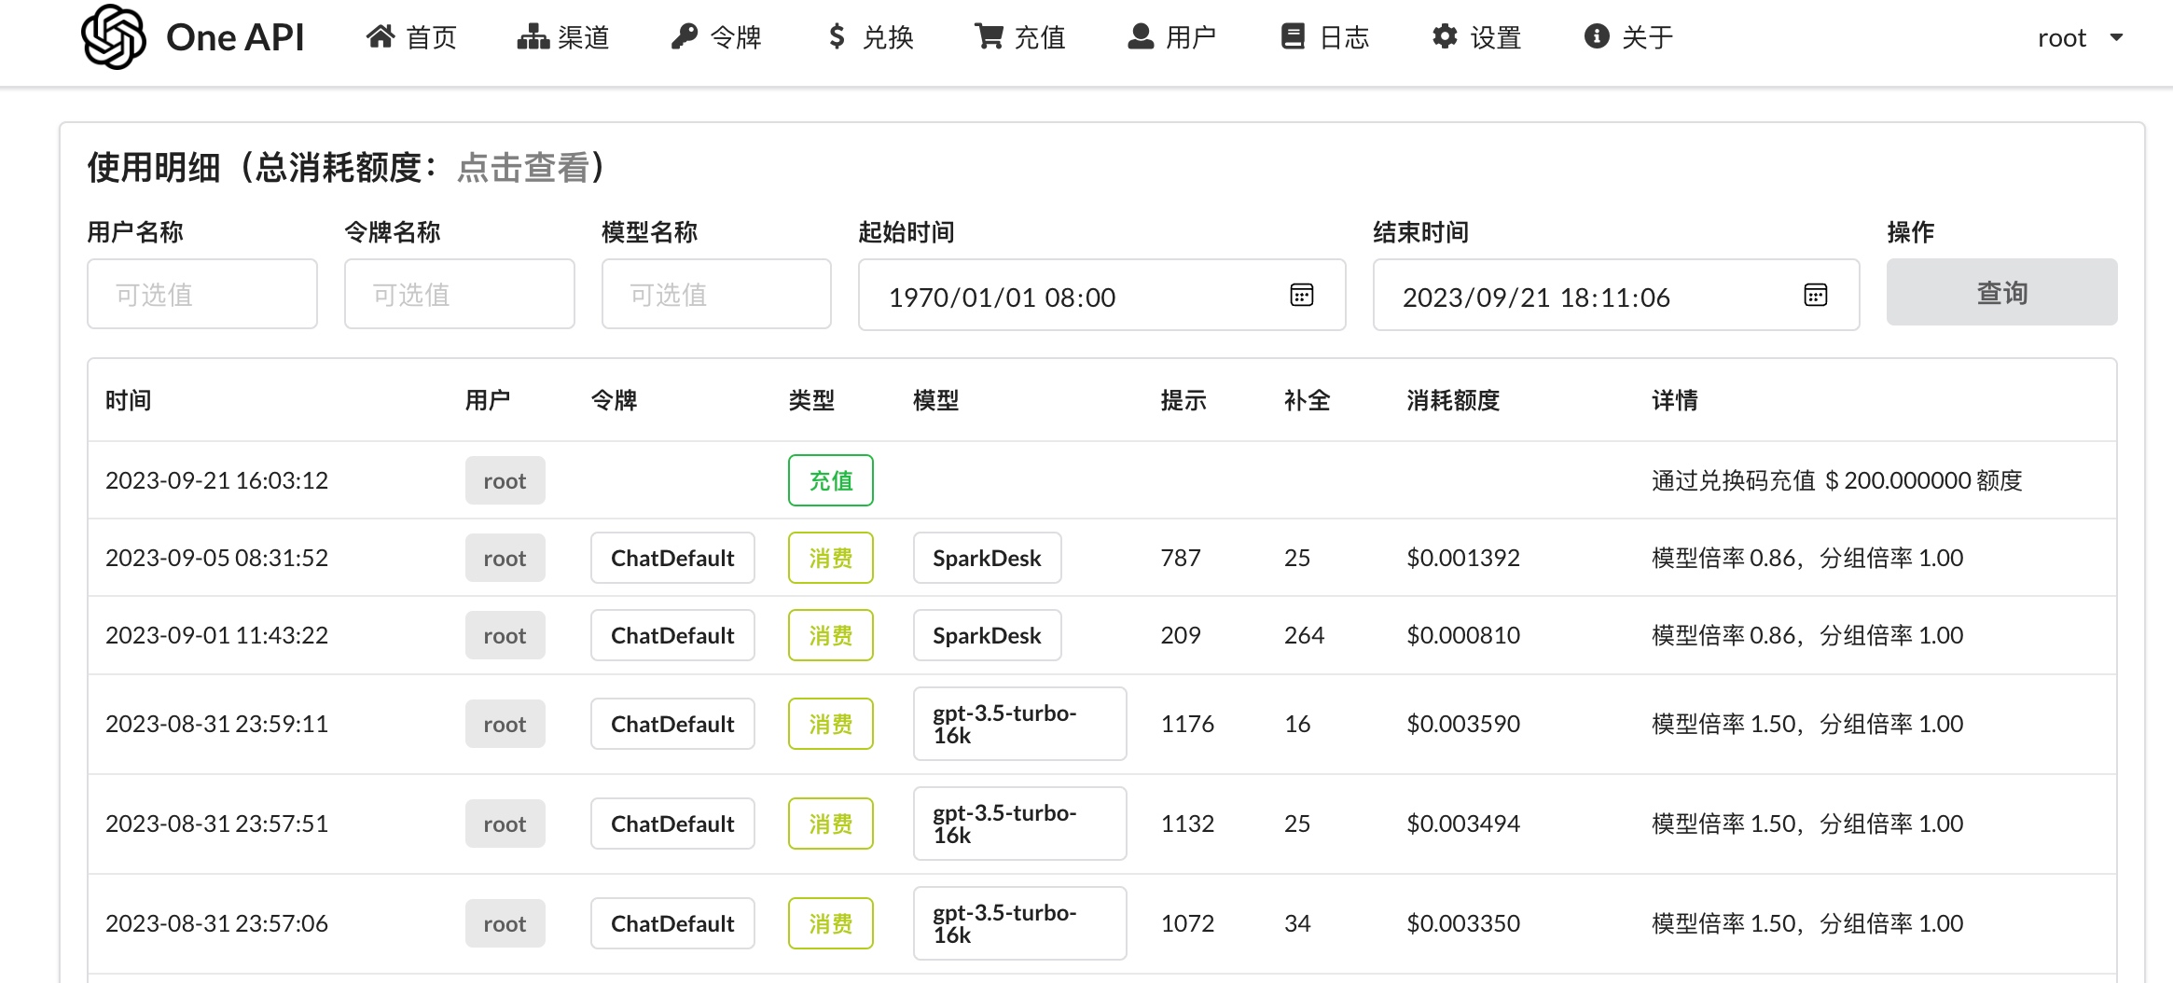2173x983 pixels.
Task: Click the green 充值 type label
Action: point(831,480)
